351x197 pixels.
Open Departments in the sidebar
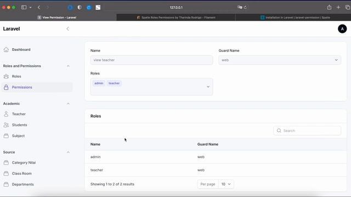click(x=23, y=184)
